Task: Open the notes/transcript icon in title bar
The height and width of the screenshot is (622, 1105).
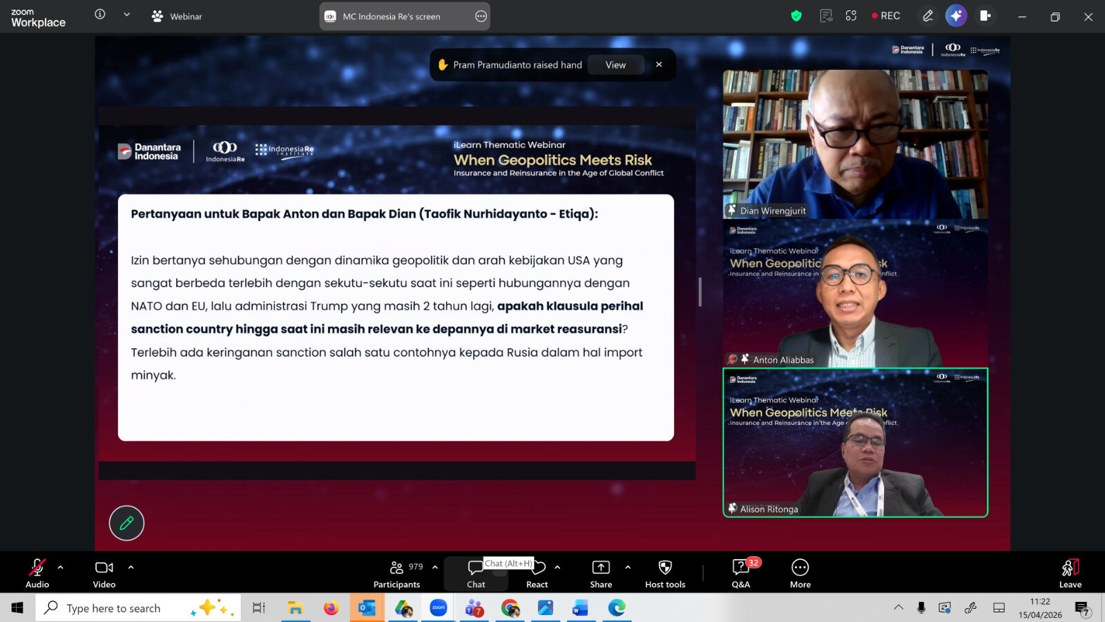Action: (x=826, y=16)
